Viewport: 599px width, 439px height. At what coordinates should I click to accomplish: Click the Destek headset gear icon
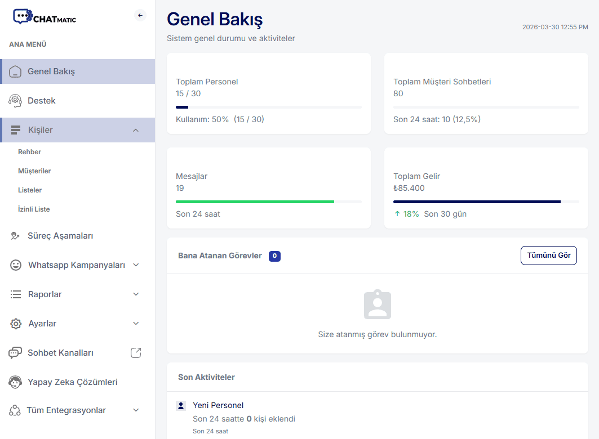(x=15, y=101)
